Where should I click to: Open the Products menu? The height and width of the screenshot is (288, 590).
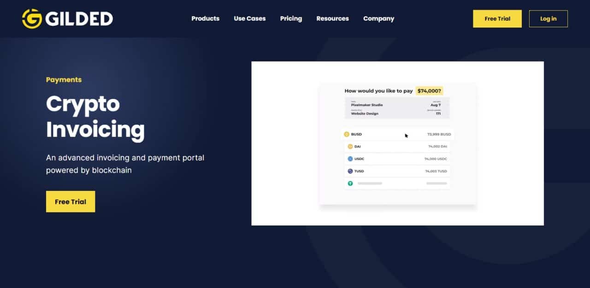click(x=205, y=18)
